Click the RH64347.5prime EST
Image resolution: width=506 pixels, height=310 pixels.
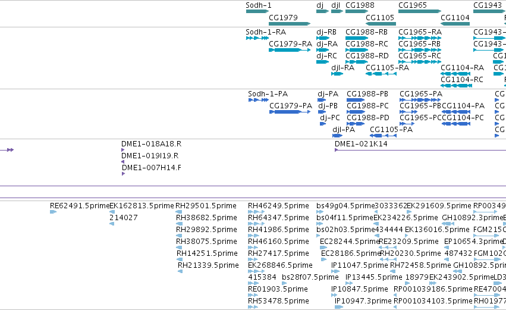coord(256,224)
